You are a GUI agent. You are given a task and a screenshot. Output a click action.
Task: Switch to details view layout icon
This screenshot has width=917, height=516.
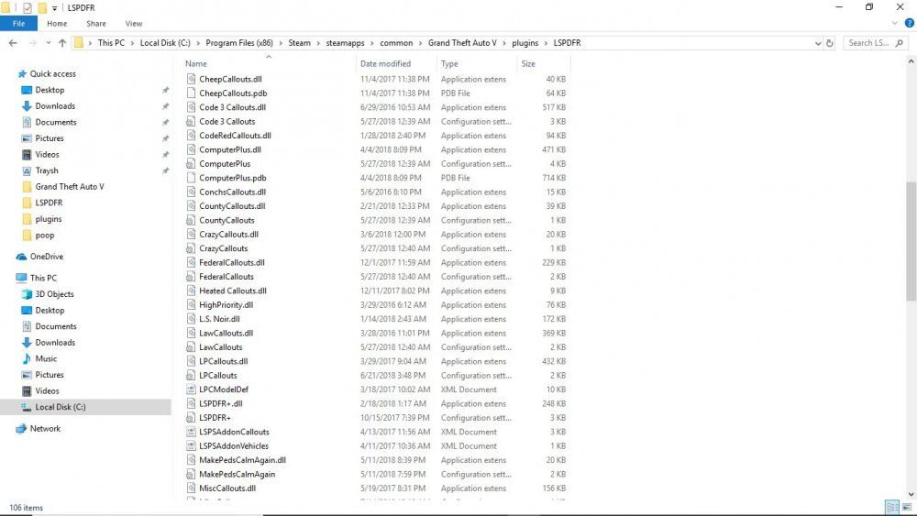[892, 507]
